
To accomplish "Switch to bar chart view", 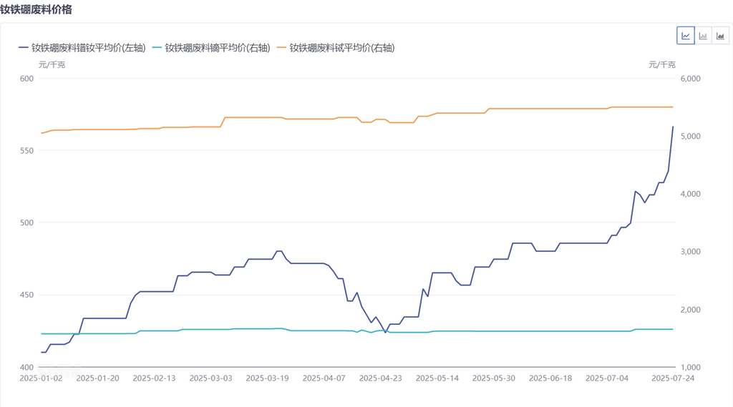I will (704, 36).
